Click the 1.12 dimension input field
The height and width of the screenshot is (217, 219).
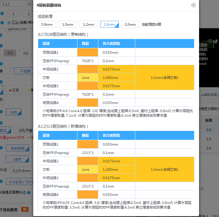tap(13, 4)
